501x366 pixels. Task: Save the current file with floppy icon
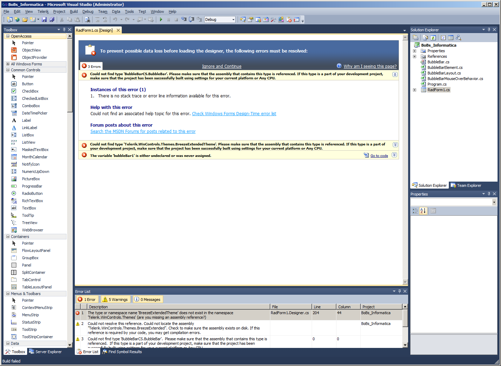coord(44,19)
